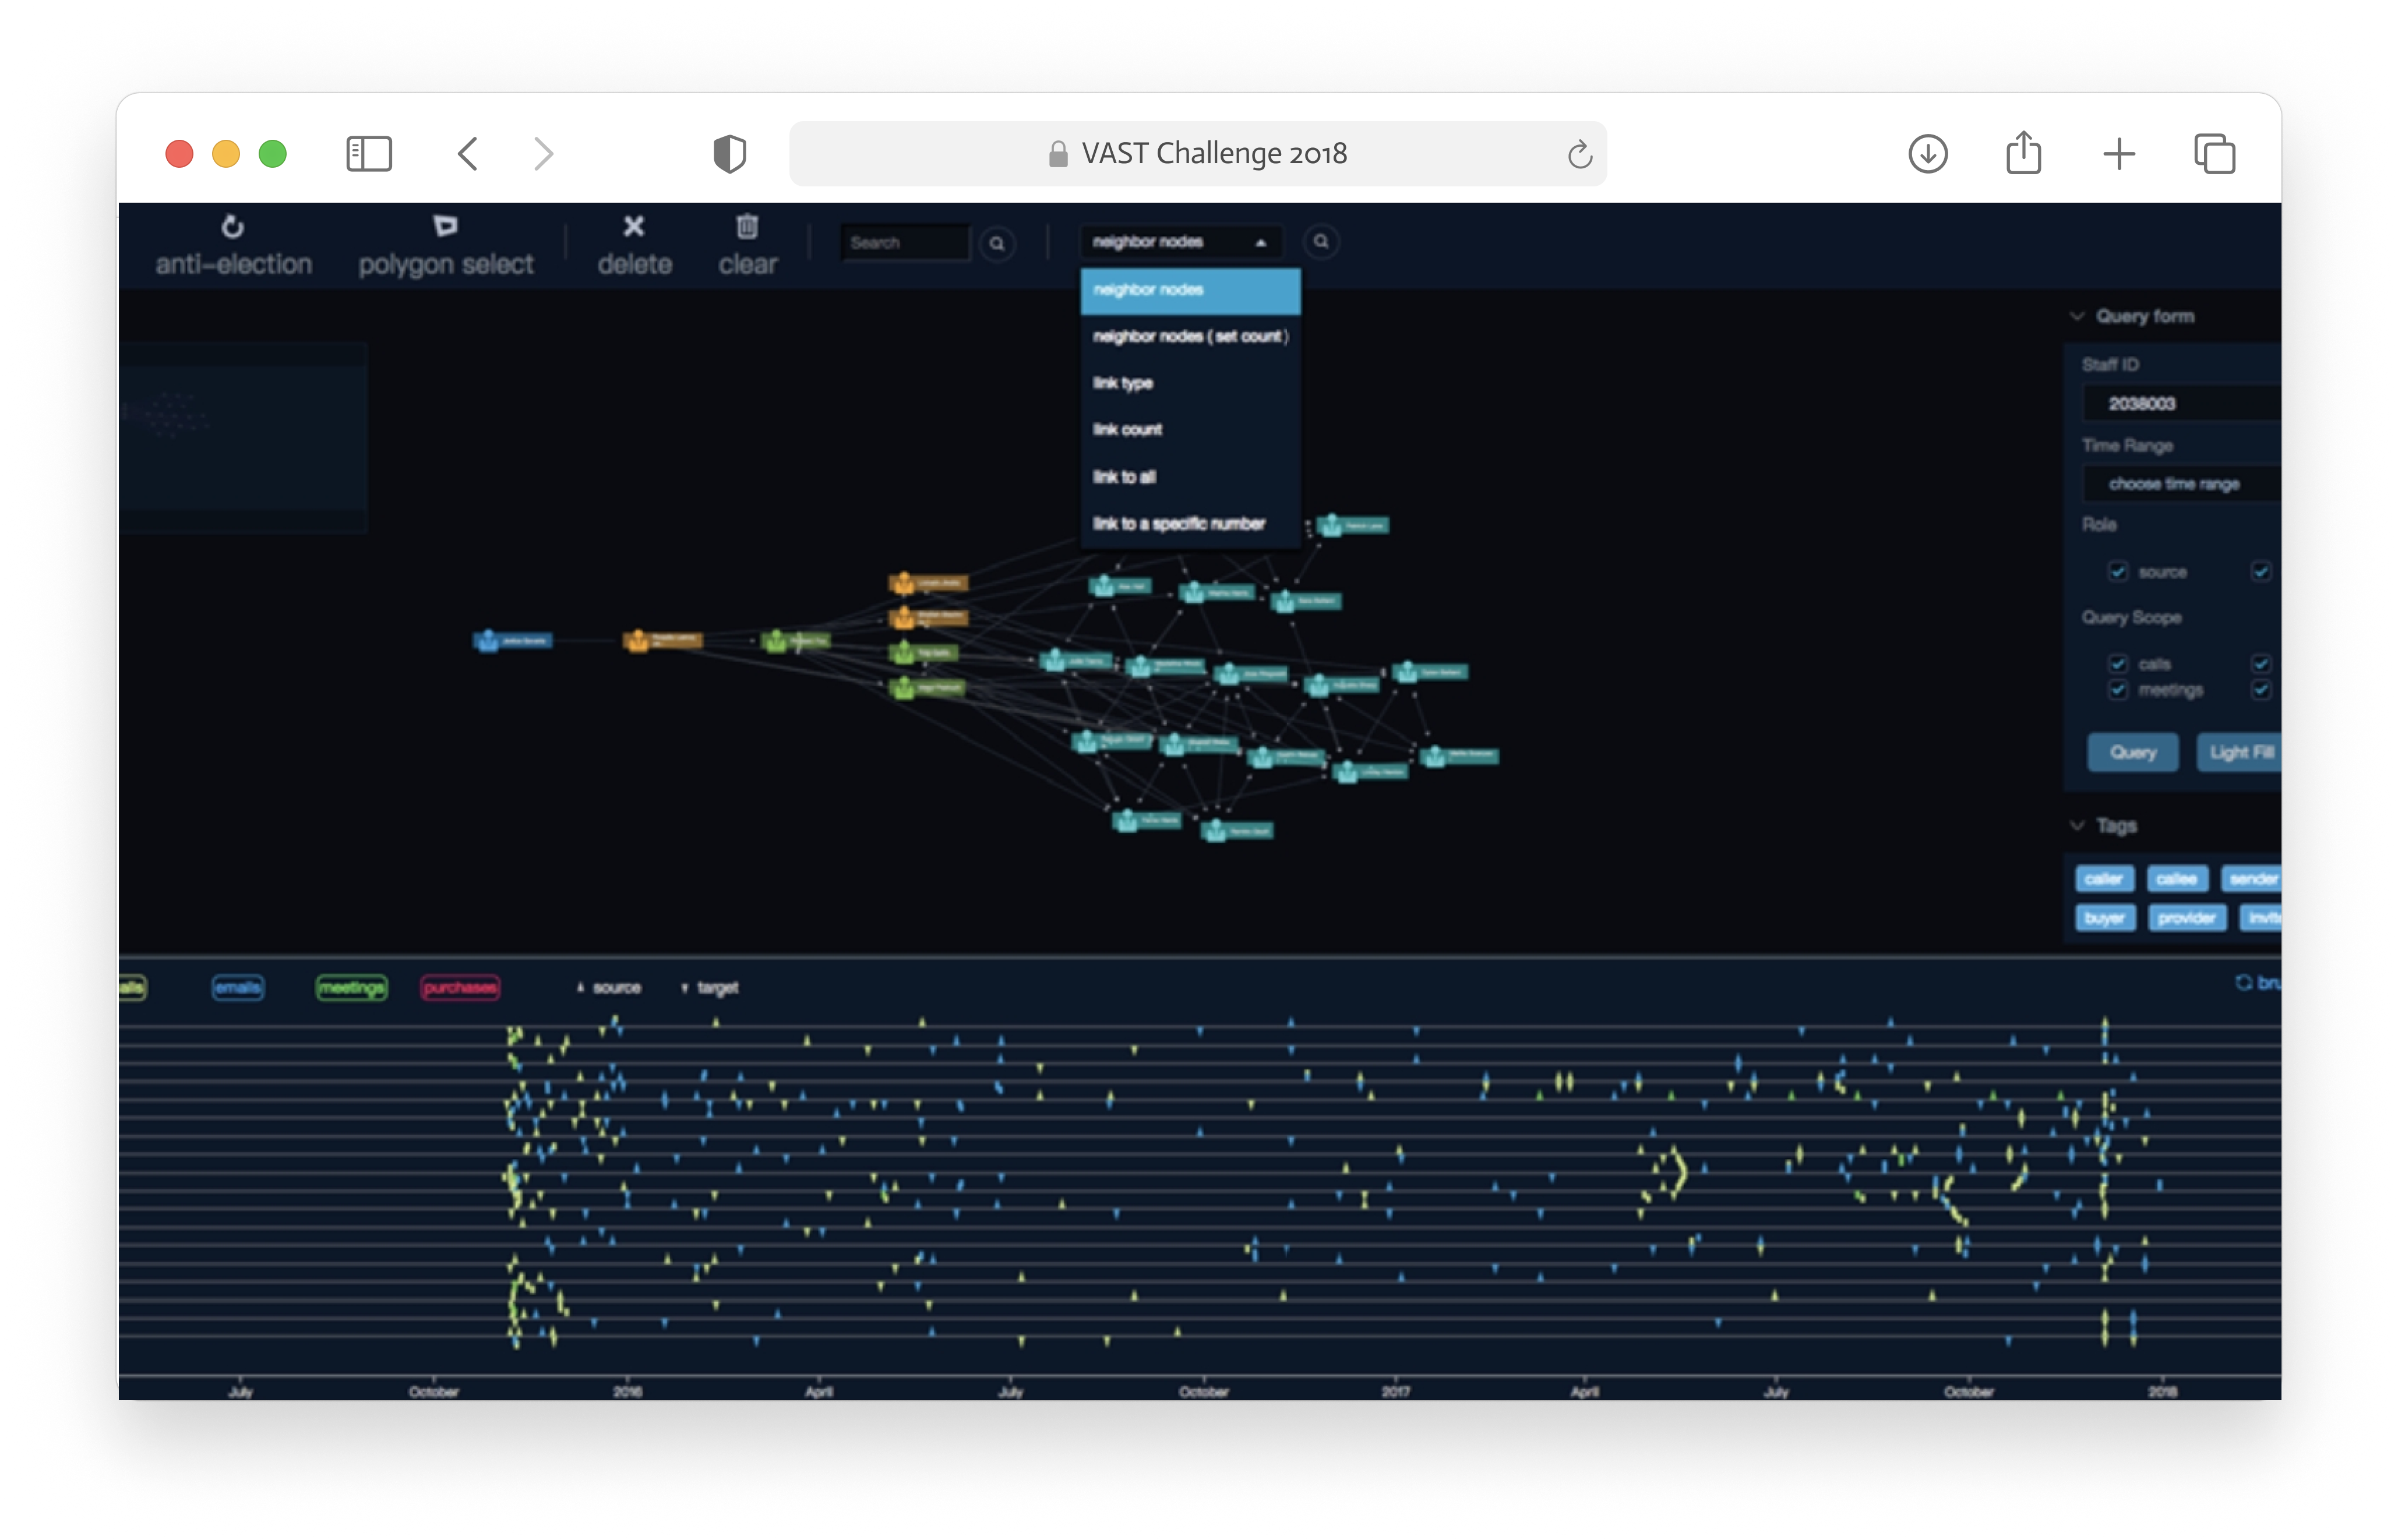The width and height of the screenshot is (2398, 1540).
Task: Click the orange node linked to the blue node
Action: click(x=662, y=640)
